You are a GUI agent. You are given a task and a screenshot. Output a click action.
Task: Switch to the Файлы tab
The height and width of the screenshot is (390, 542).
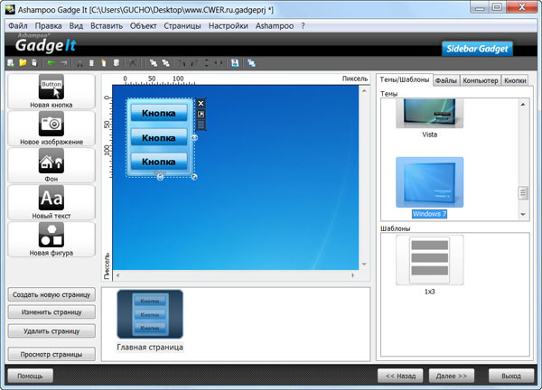pyautogui.click(x=446, y=80)
